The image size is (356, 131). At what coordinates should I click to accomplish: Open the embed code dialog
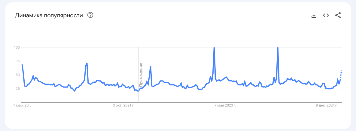(326, 15)
